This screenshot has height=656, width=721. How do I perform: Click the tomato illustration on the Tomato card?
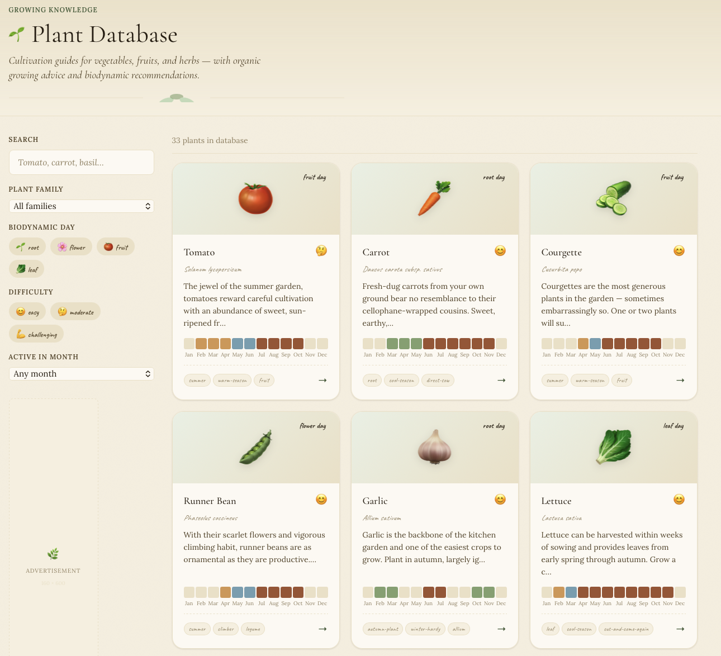click(255, 198)
